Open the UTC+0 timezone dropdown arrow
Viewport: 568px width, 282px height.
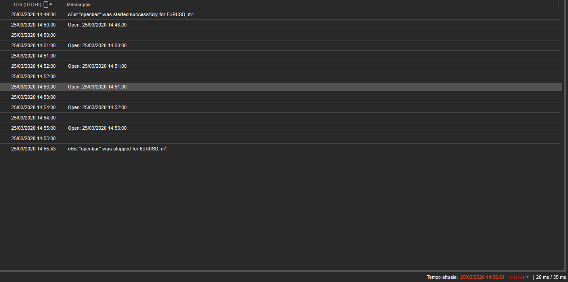[x=528, y=277]
